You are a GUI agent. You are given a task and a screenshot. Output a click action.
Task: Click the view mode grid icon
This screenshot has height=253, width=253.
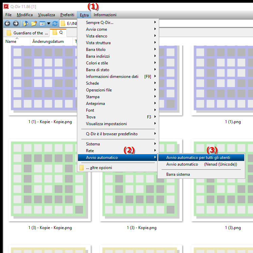(x=42, y=24)
